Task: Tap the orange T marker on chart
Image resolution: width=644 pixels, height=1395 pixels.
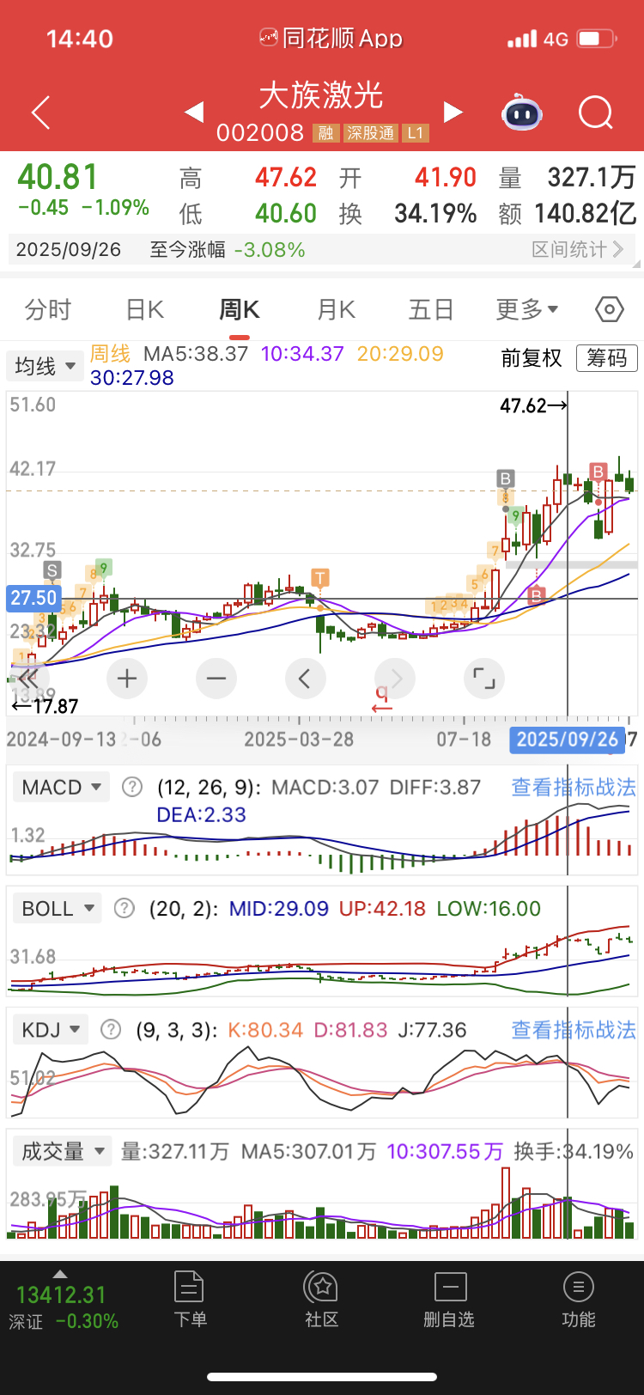Action: tap(320, 578)
